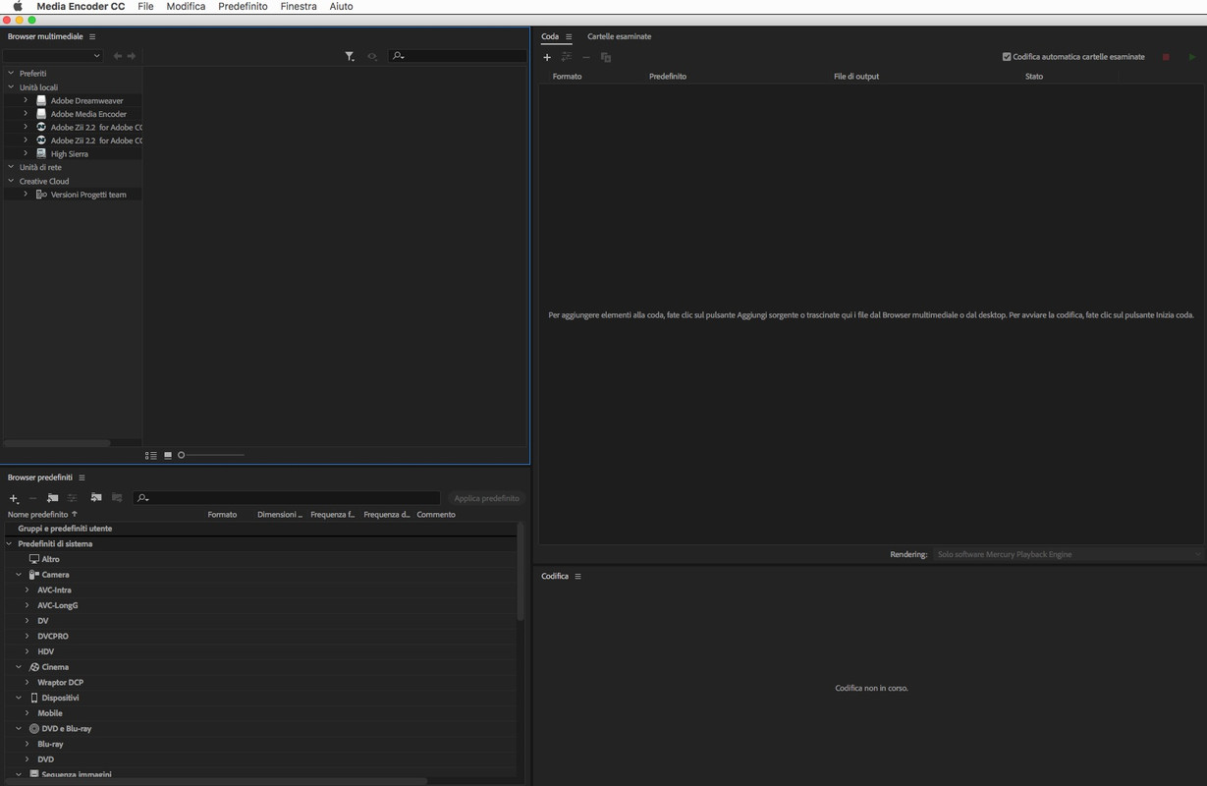
Task: Click the search field in Browser multimediale
Action: click(x=458, y=56)
